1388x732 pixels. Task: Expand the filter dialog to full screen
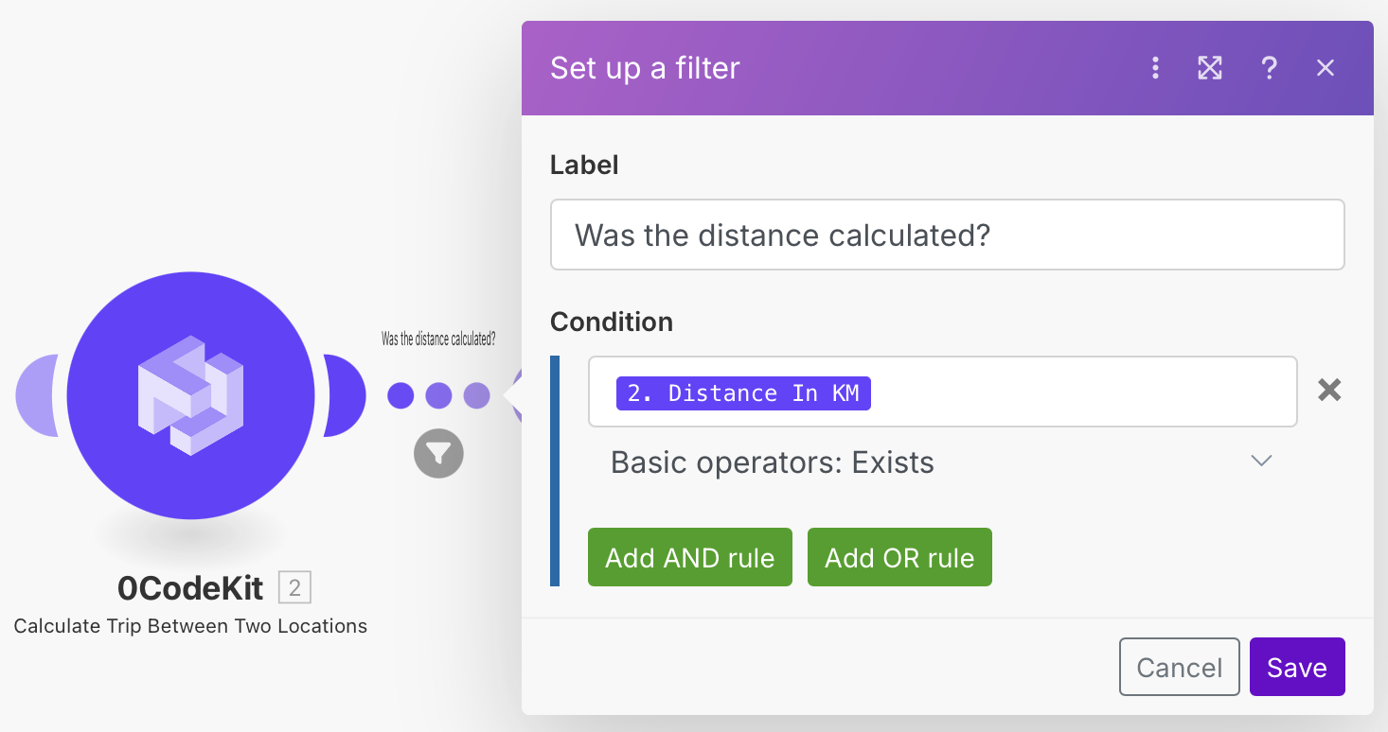pyautogui.click(x=1210, y=68)
